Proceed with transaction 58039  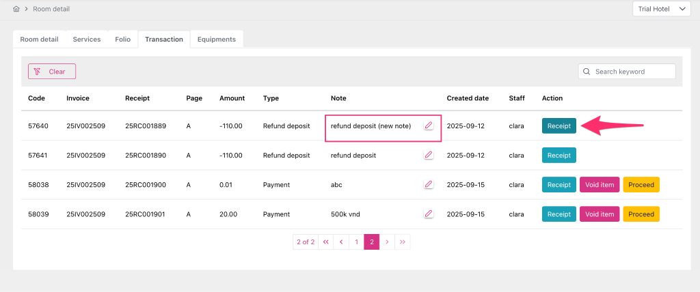(x=641, y=214)
